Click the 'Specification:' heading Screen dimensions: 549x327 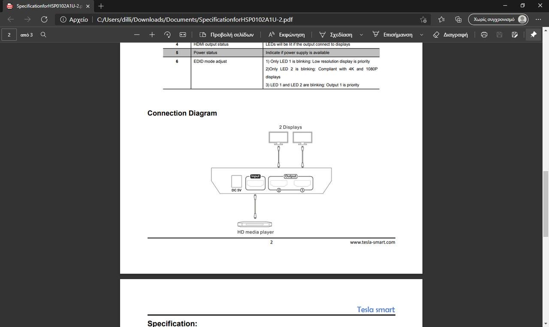pos(172,323)
